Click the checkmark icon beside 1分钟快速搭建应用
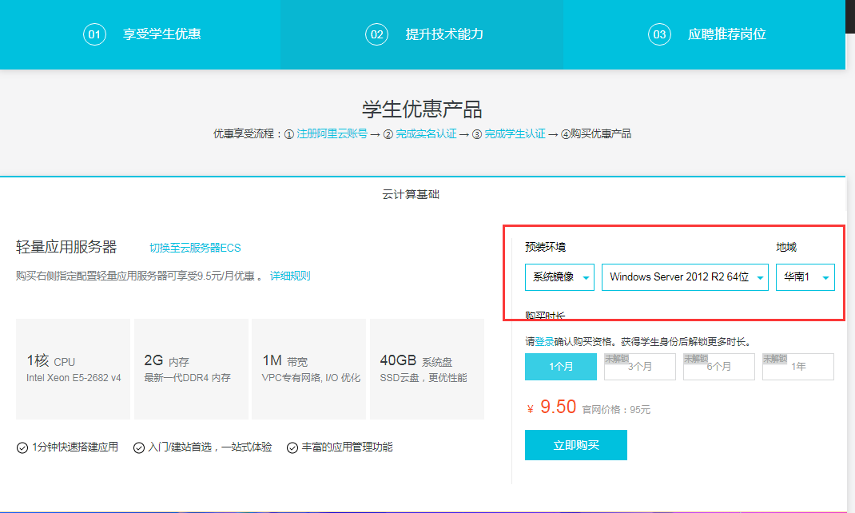Viewport: 855px width, 513px height. click(22, 447)
